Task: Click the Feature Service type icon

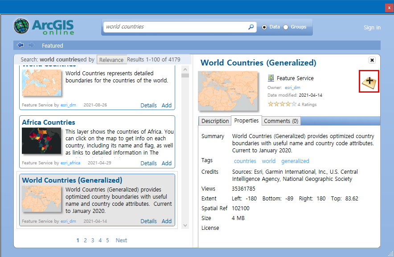Action: pos(271,78)
